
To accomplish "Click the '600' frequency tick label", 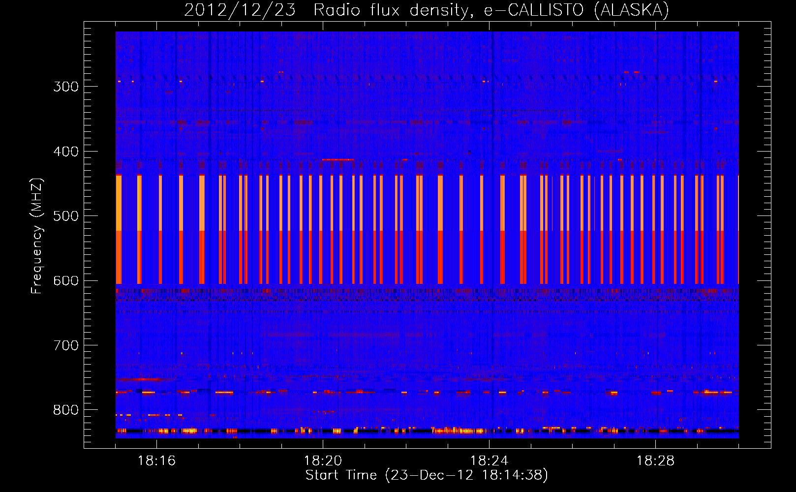I will [66, 281].
